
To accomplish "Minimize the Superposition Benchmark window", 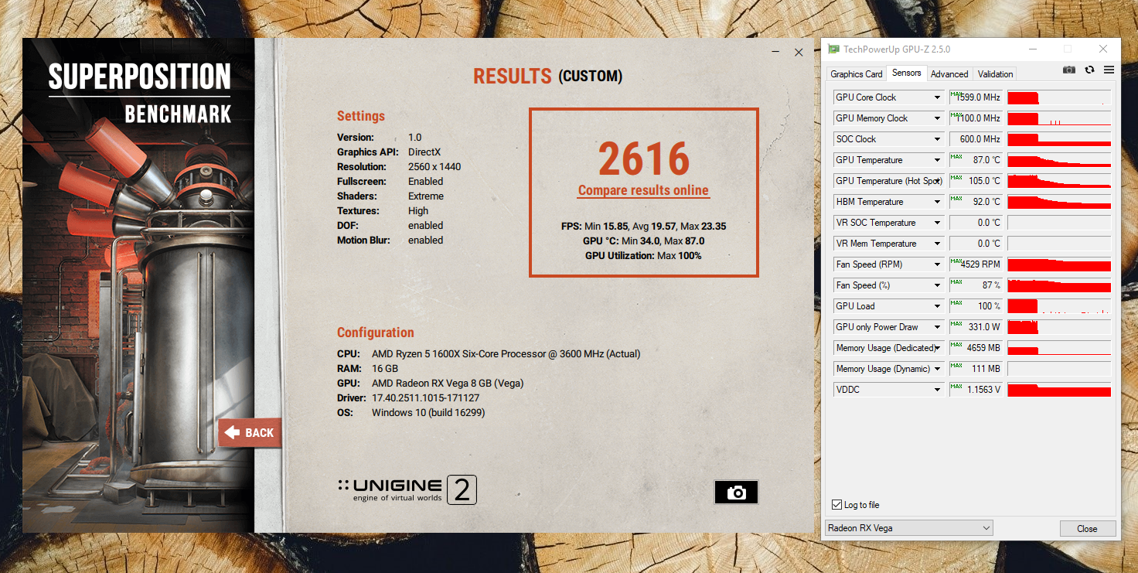I will tap(775, 52).
